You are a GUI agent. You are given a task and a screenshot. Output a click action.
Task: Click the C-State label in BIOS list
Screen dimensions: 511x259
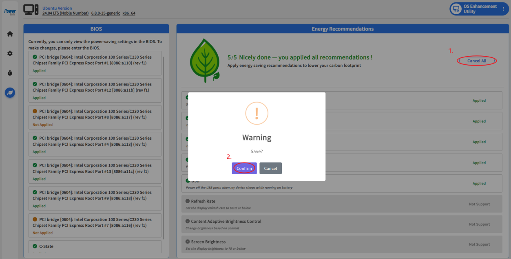46,246
